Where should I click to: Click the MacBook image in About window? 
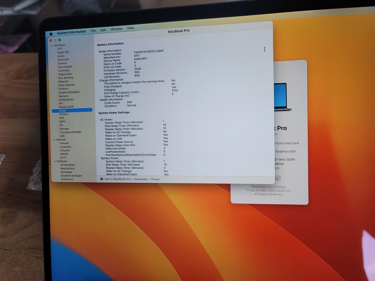pos(283,97)
